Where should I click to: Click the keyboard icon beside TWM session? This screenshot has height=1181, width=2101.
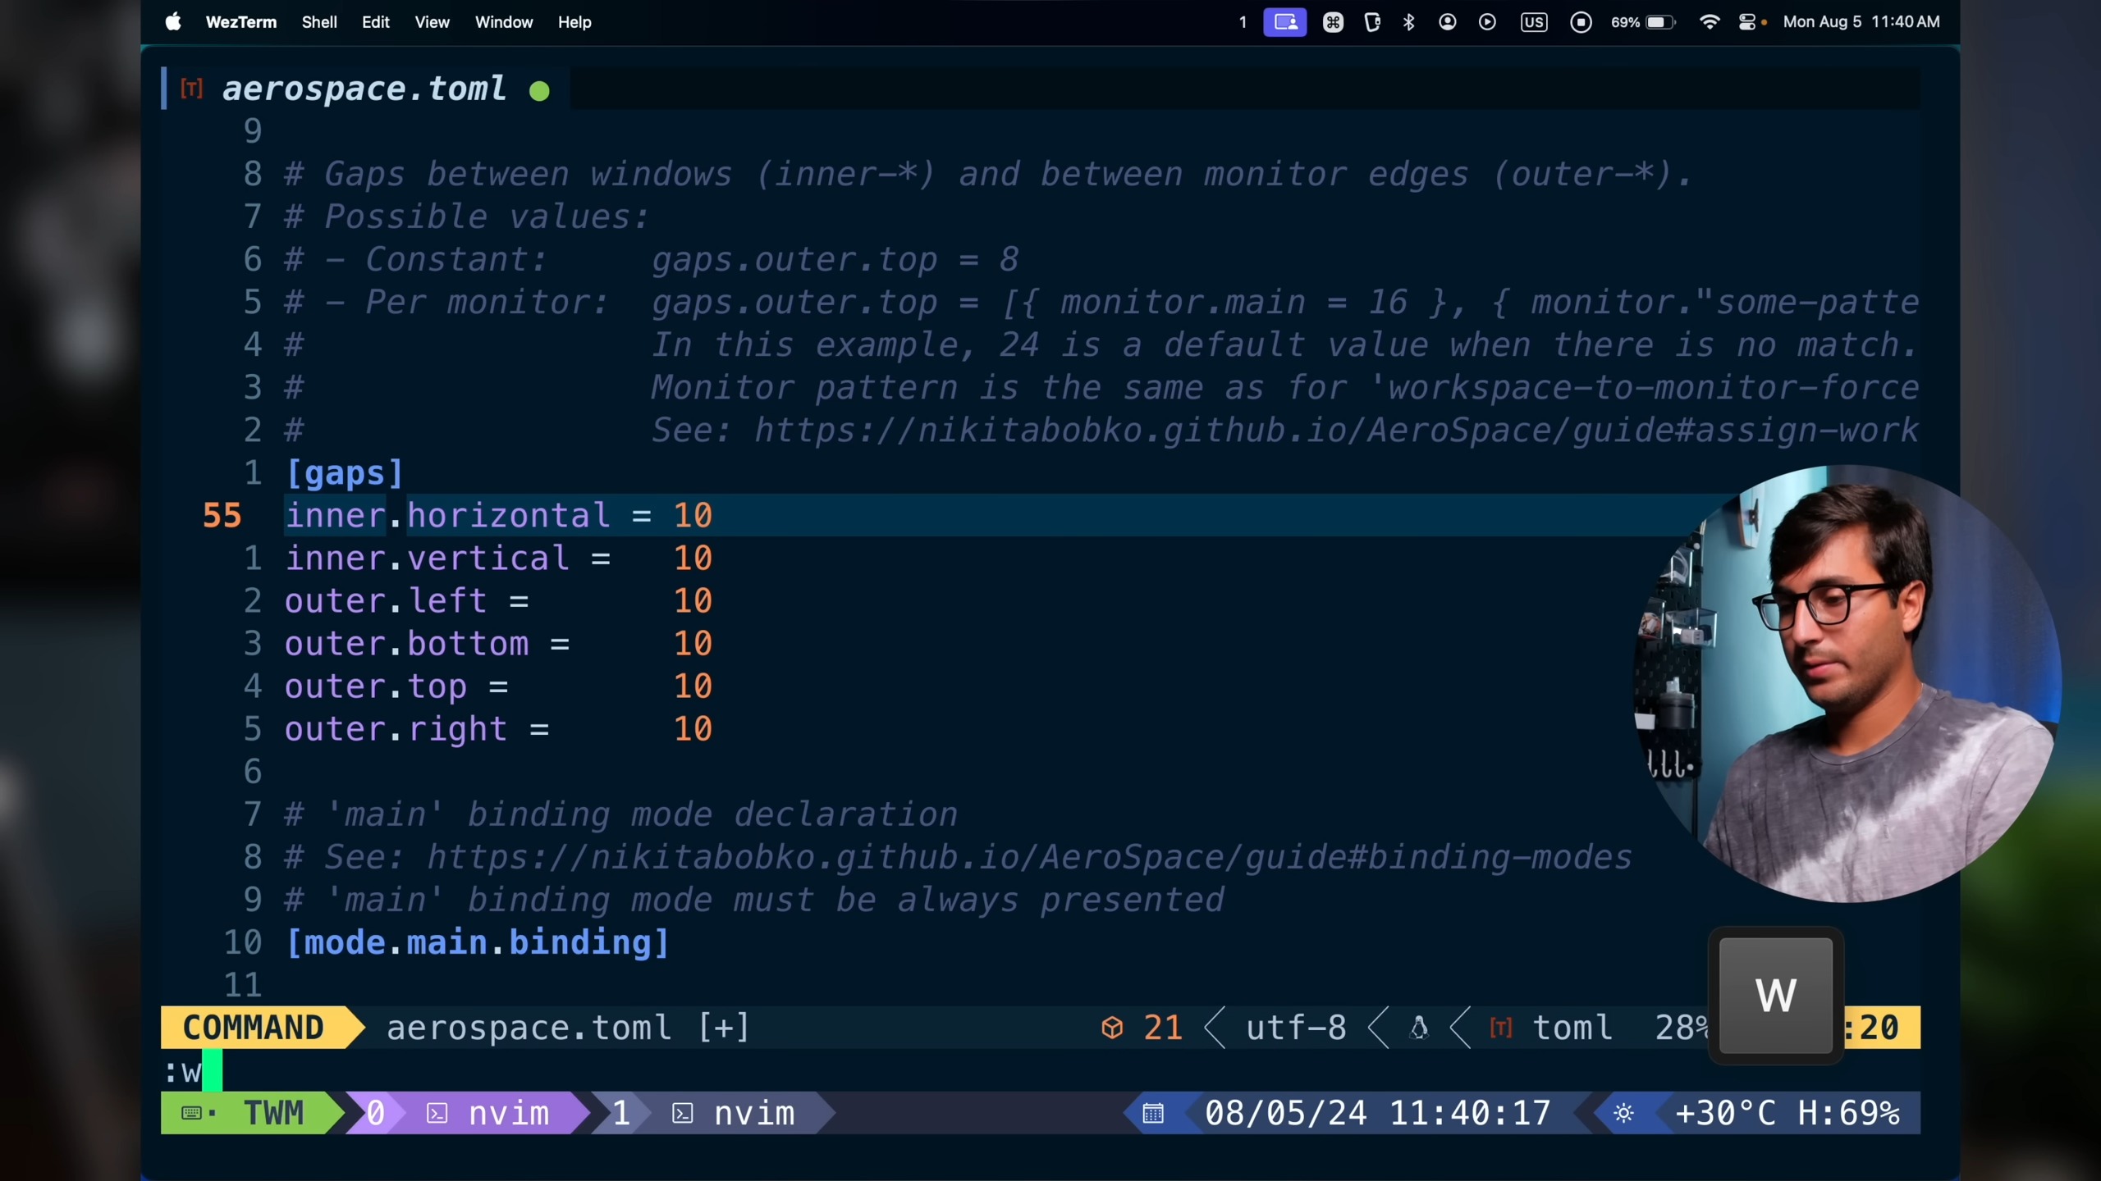[x=191, y=1114]
